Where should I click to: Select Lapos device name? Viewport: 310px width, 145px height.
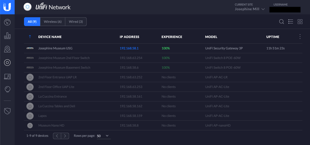[x=42, y=116]
